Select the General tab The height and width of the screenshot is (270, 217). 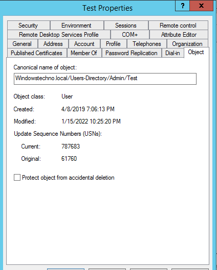[x=23, y=44]
